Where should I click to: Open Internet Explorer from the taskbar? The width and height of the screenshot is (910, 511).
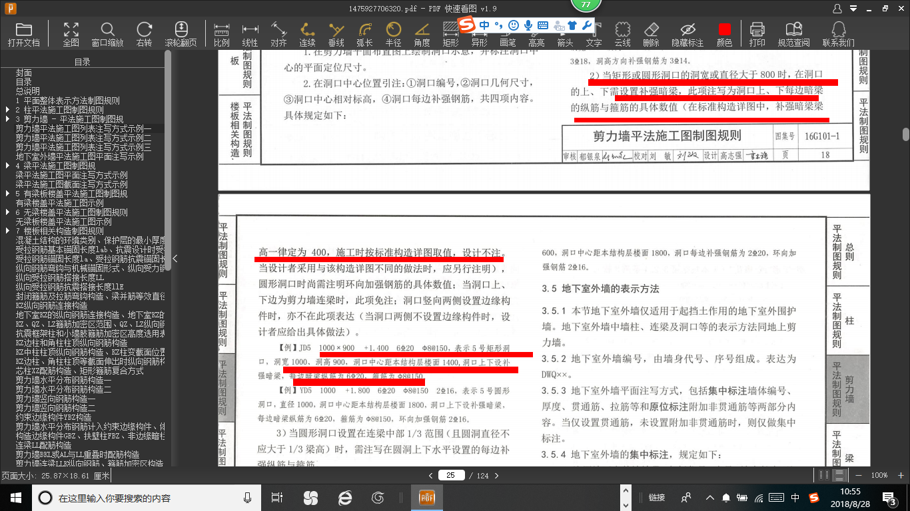tap(344, 497)
